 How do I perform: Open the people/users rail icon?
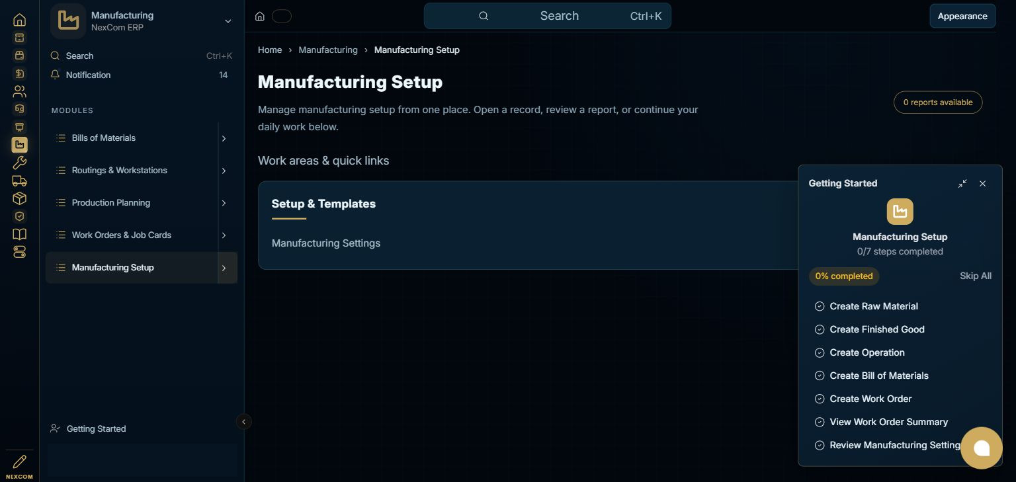19,91
